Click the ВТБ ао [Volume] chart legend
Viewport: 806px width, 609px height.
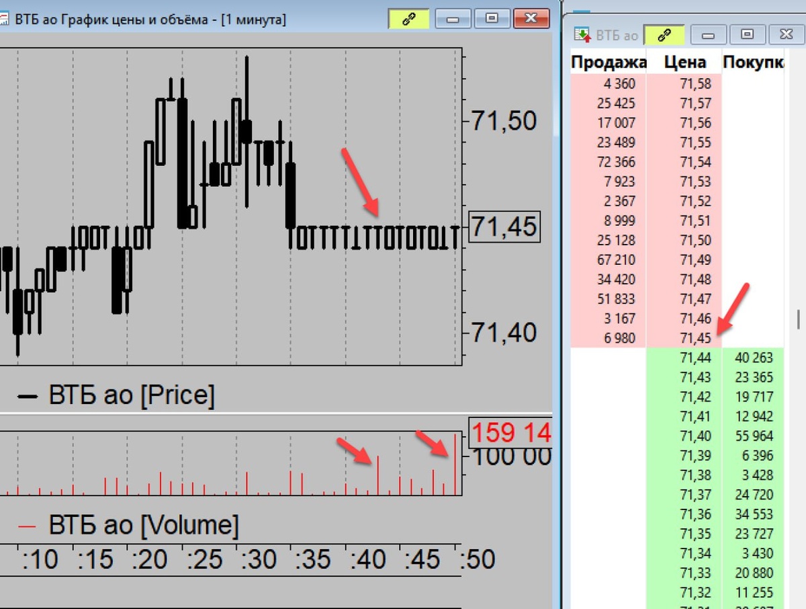(x=128, y=525)
